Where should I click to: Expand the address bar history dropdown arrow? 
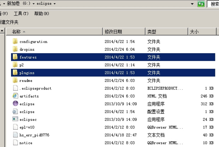[192, 4]
